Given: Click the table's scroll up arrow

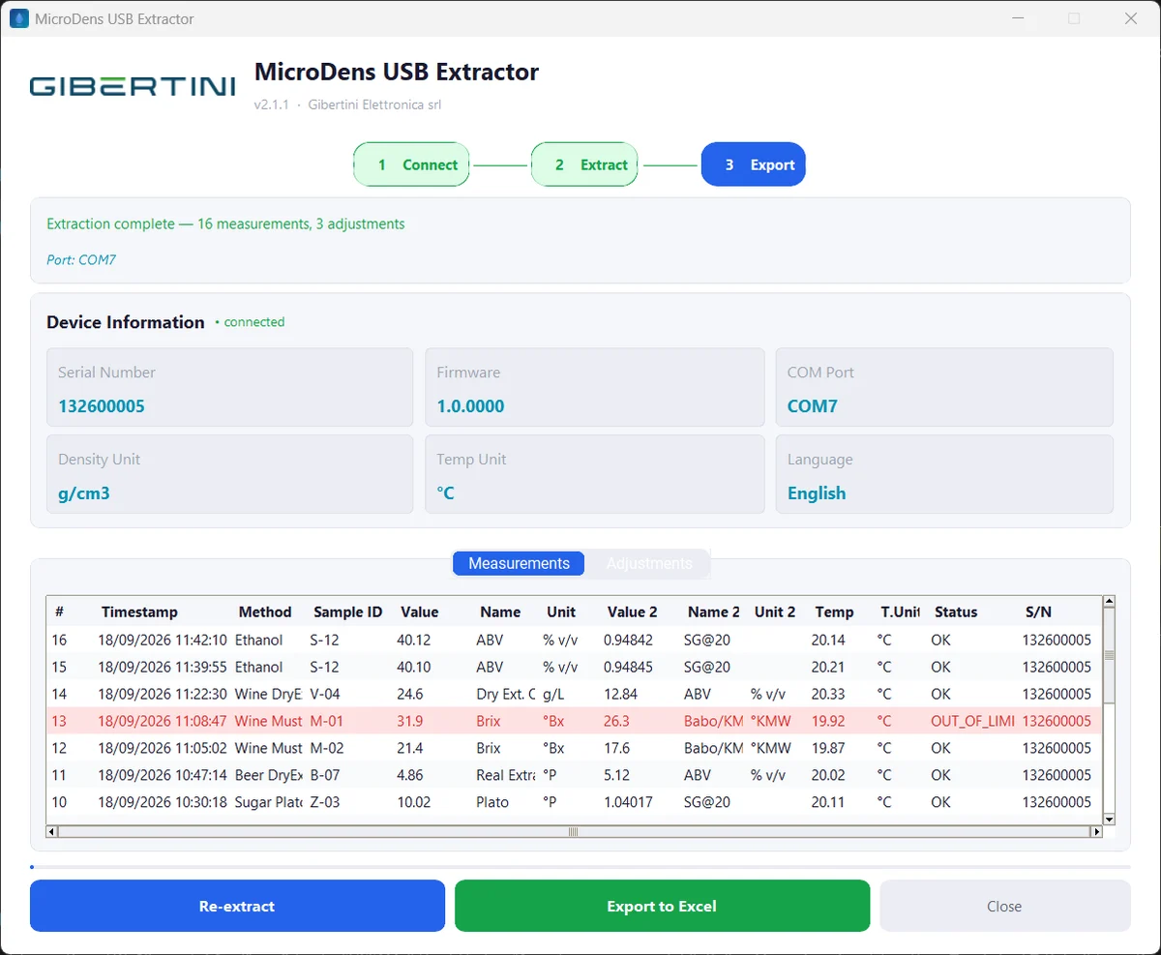Looking at the screenshot, I should point(1109,601).
